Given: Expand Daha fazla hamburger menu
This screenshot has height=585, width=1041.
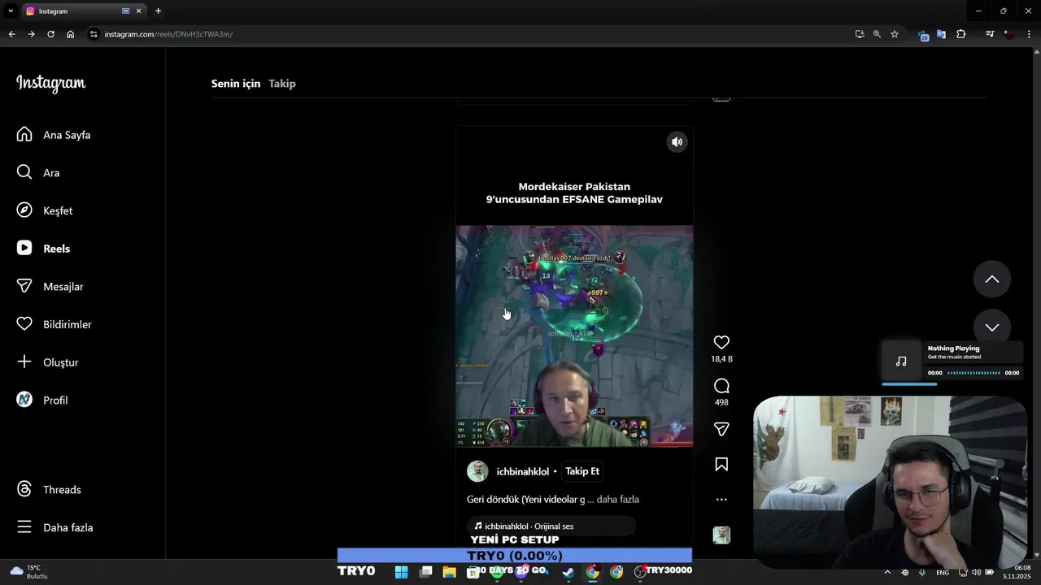Looking at the screenshot, I should (x=24, y=526).
